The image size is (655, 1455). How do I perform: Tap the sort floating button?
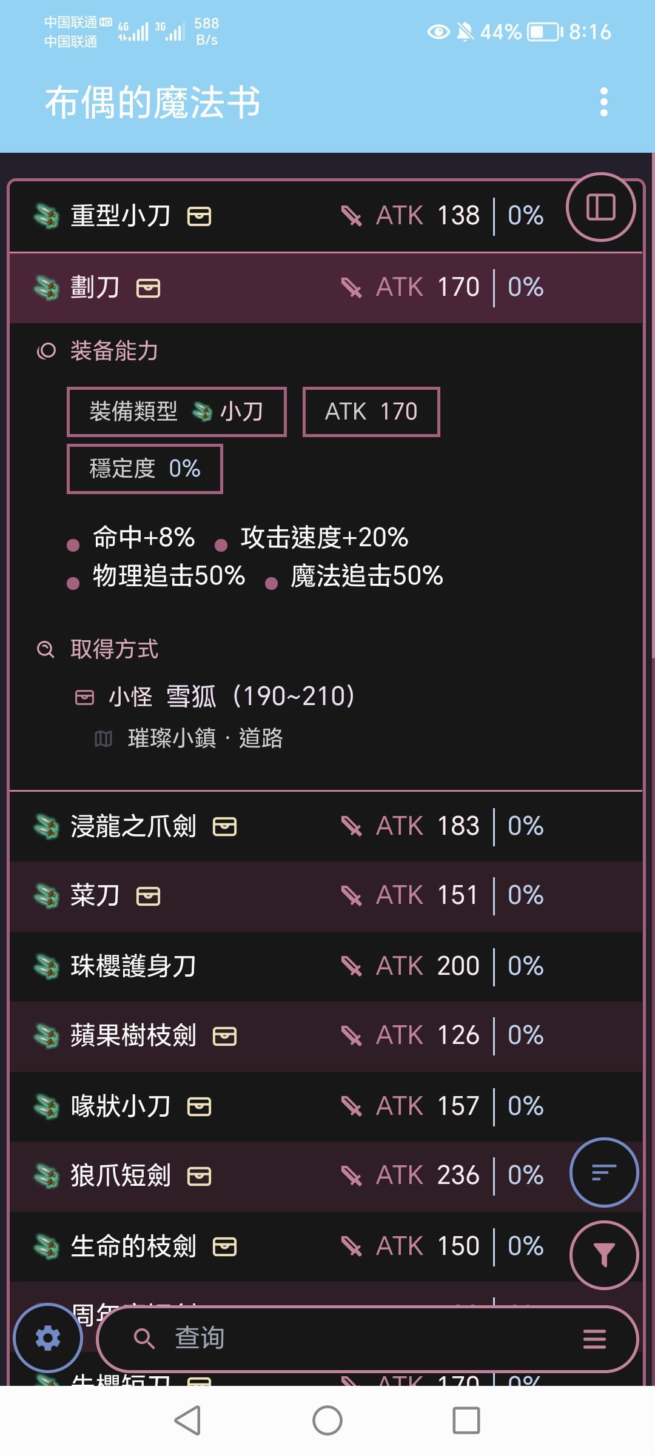(x=603, y=1172)
